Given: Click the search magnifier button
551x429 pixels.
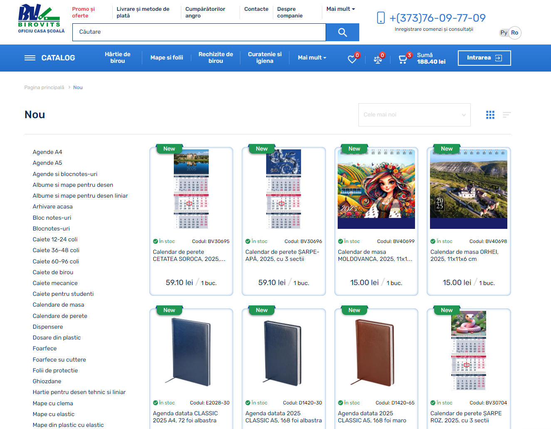Looking at the screenshot, I should [x=342, y=32].
